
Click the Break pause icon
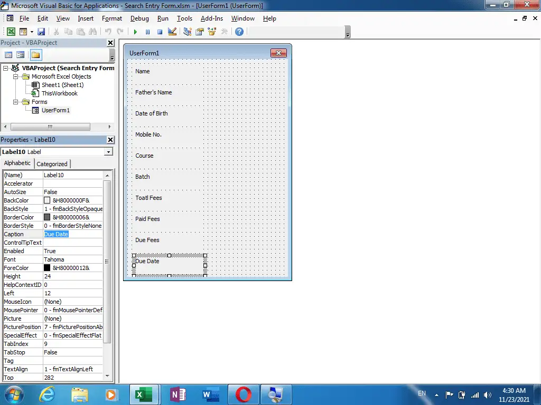[148, 32]
